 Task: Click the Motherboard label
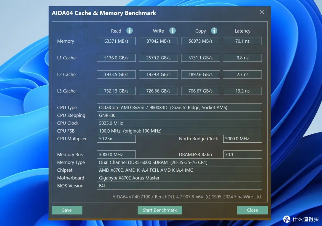[x=71, y=178]
